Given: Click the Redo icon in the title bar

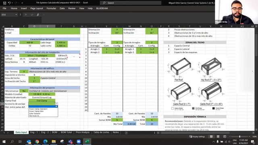Looking at the screenshot, I should pos(16,3).
